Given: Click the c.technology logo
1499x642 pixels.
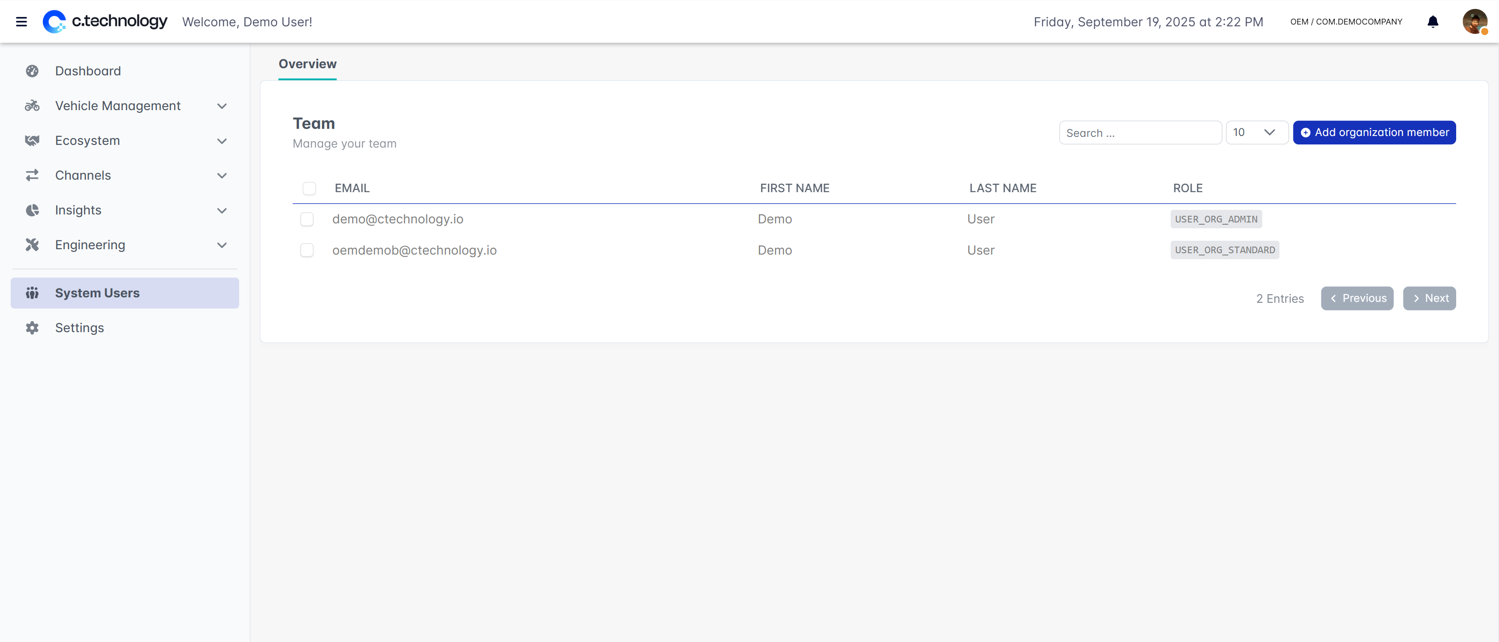Looking at the screenshot, I should click(105, 21).
